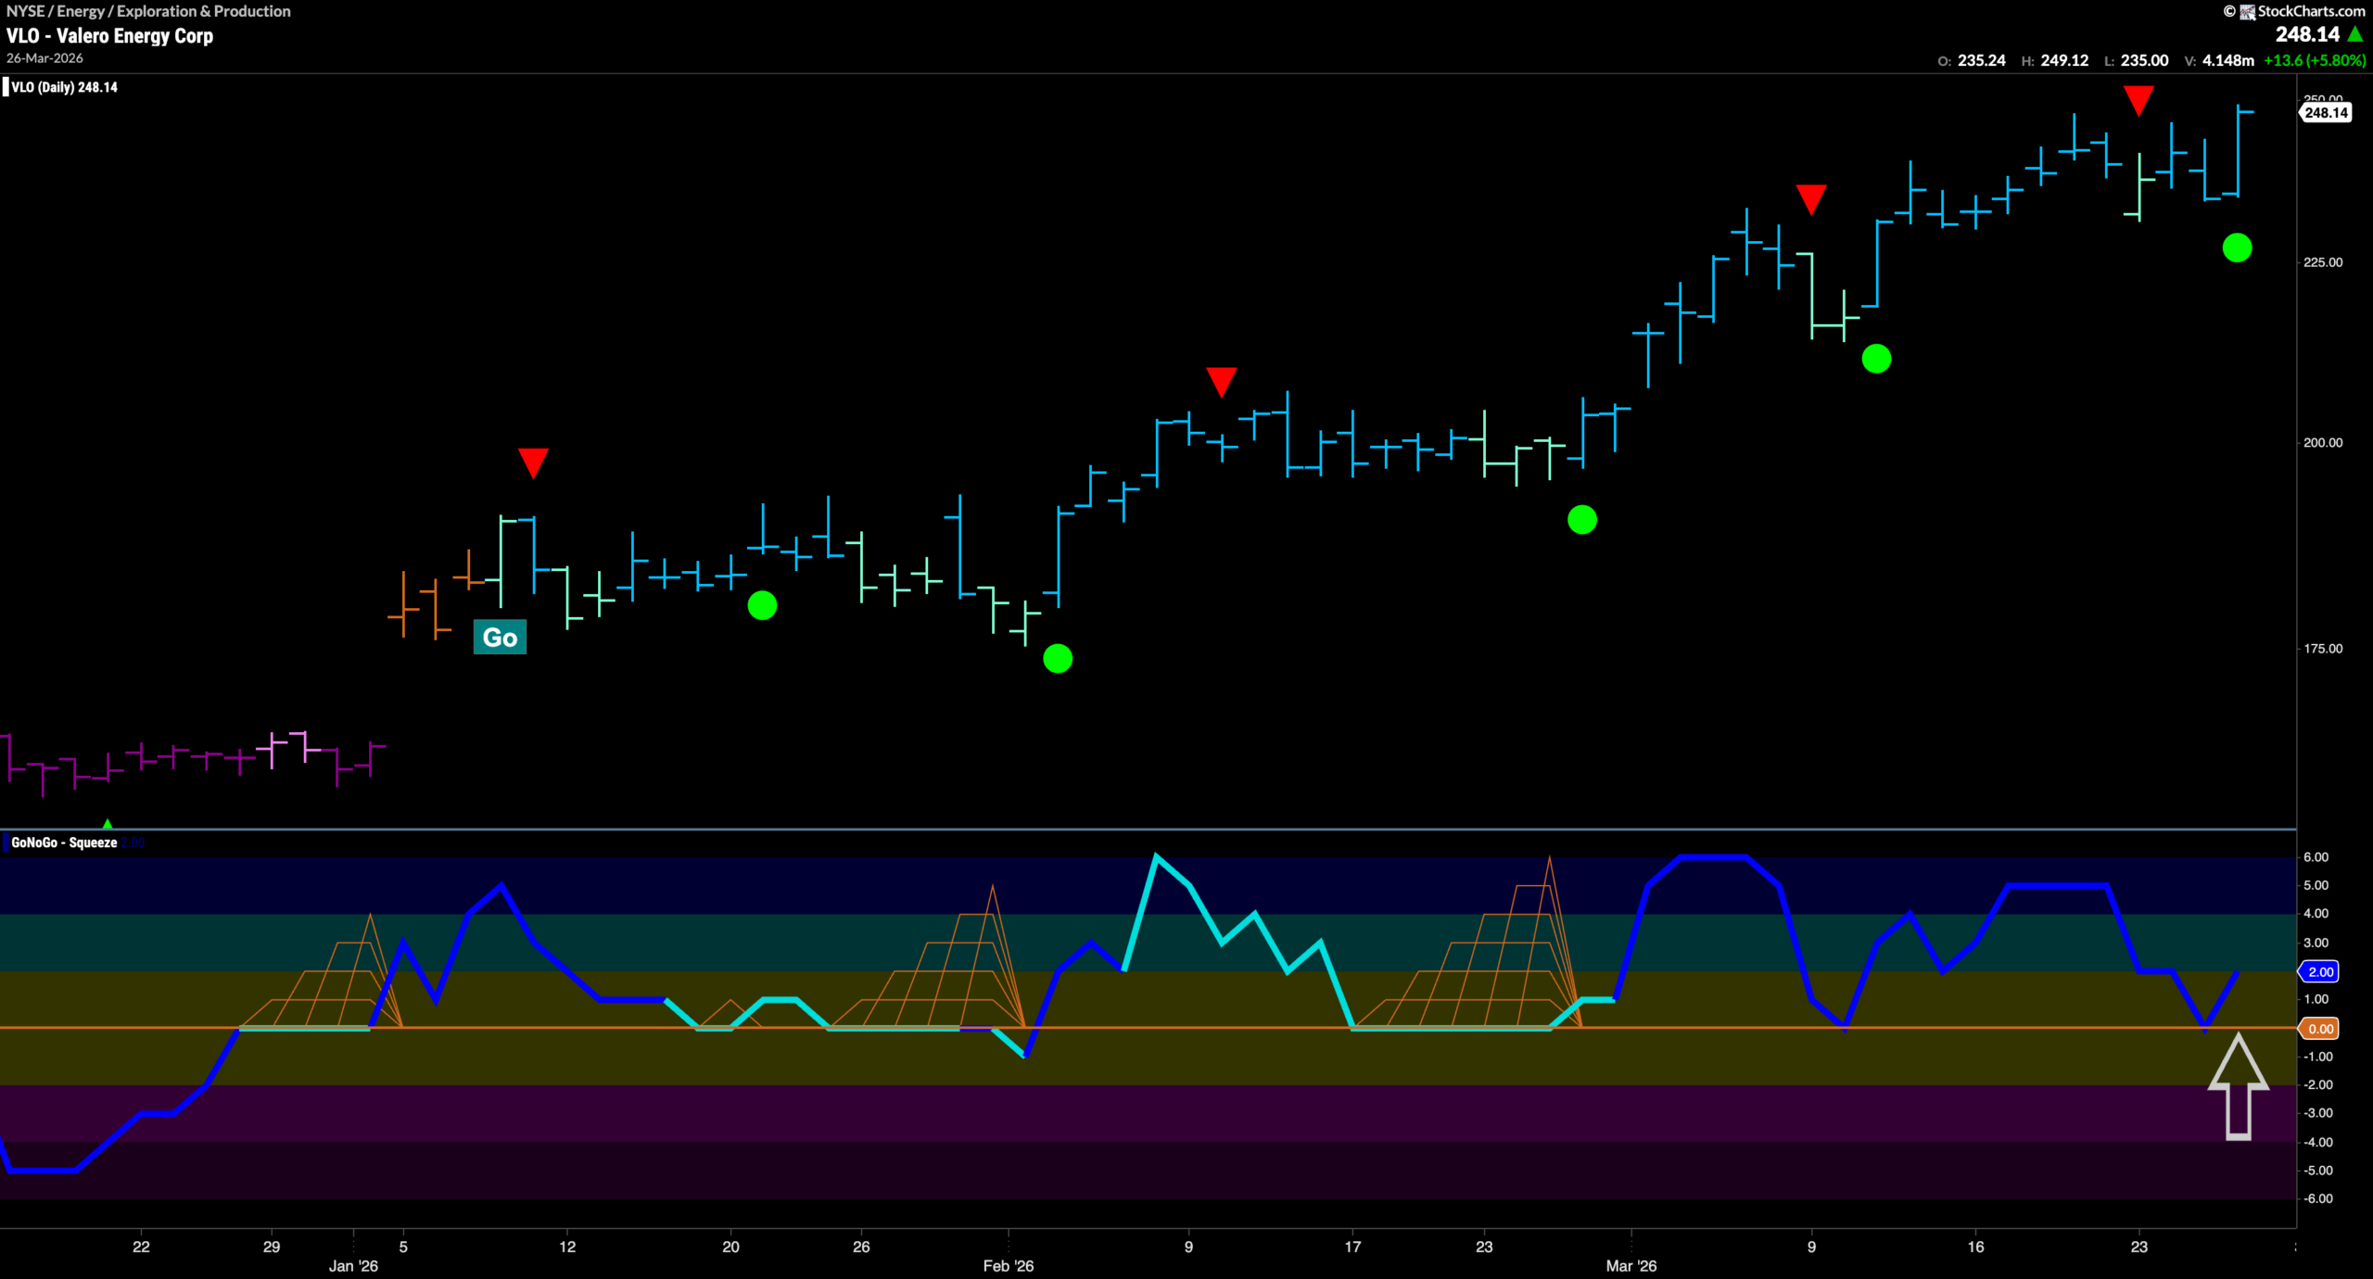Select the red triangle above the March 23 bar
Viewport: 2373px width, 1279px height.
tap(2138, 100)
